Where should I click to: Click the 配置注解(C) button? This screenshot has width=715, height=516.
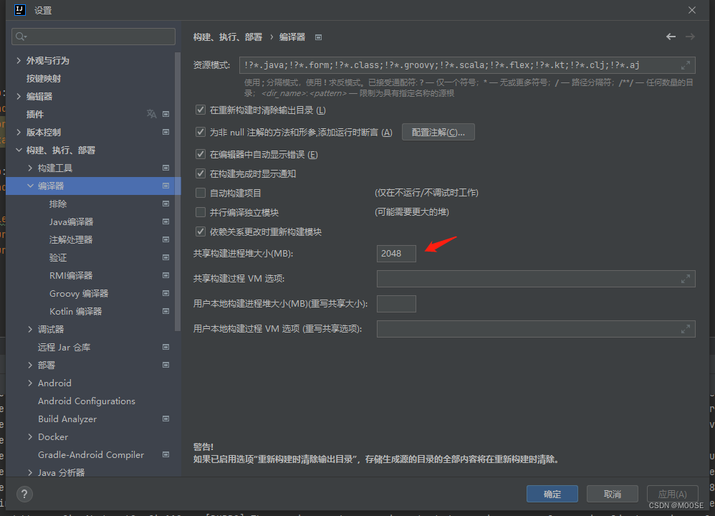tap(438, 132)
